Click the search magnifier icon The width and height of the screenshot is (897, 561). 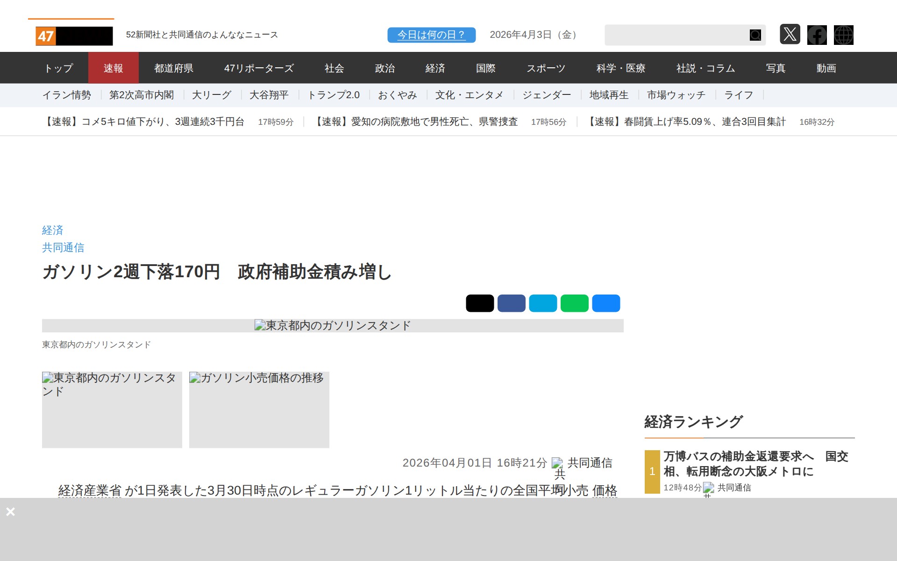(x=755, y=35)
